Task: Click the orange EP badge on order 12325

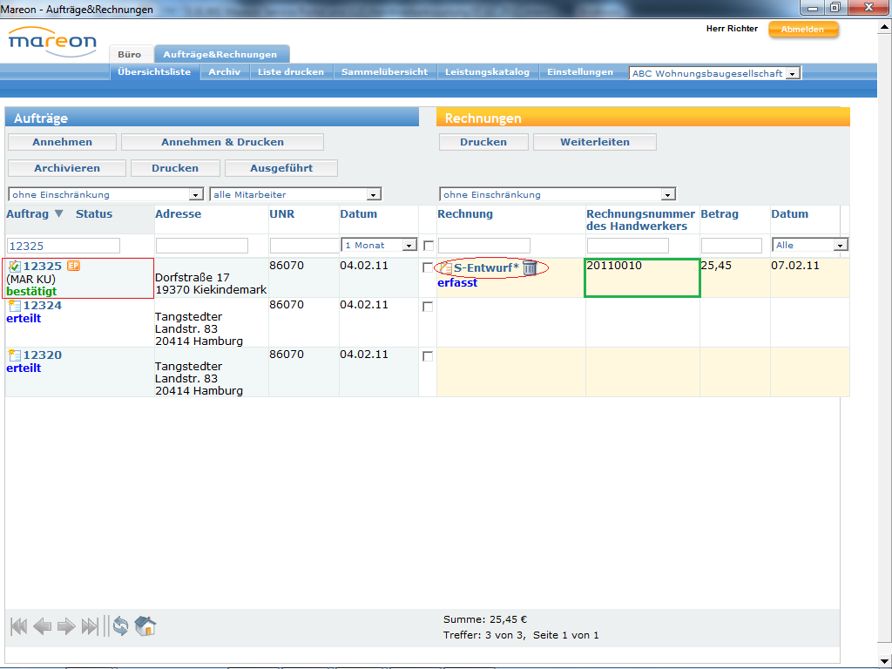Action: pyautogui.click(x=73, y=266)
